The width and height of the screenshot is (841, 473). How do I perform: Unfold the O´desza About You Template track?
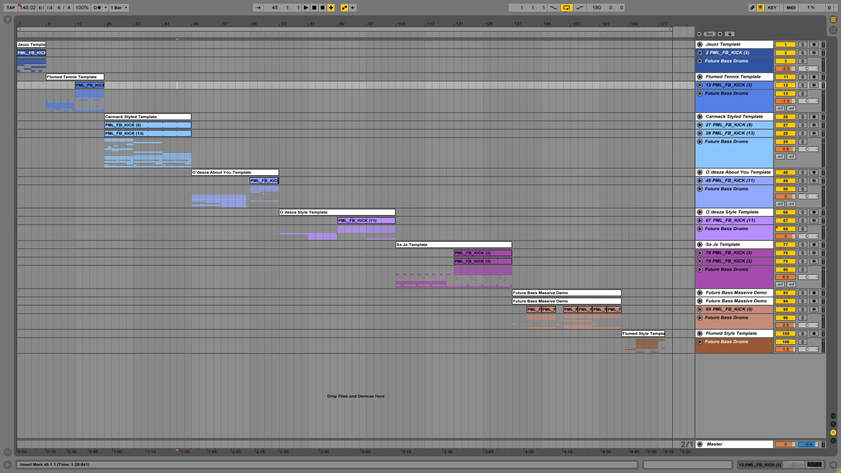coord(700,172)
